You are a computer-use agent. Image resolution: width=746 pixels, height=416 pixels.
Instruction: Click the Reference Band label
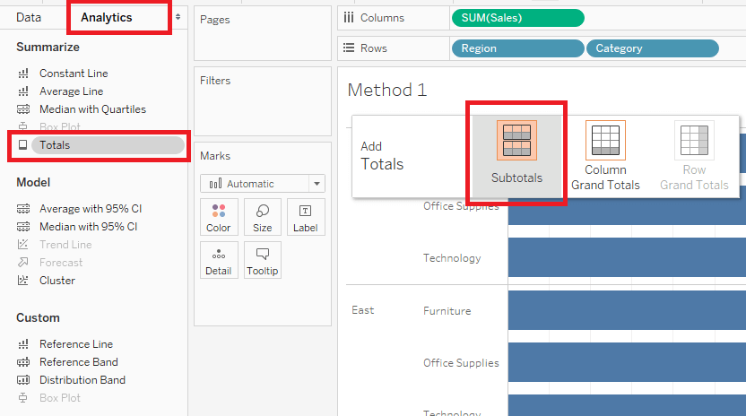coord(79,362)
